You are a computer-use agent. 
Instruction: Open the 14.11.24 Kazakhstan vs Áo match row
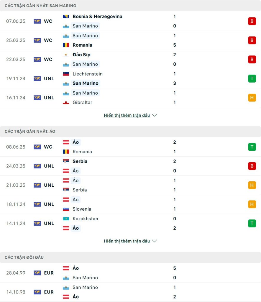(x=130, y=224)
